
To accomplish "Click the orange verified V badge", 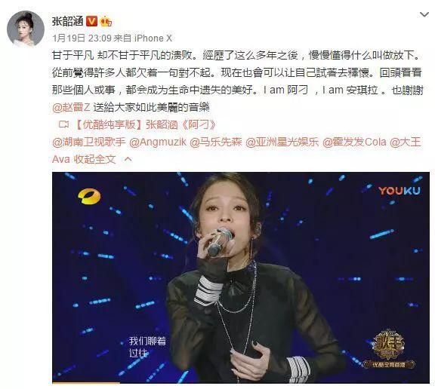I will click(x=91, y=21).
